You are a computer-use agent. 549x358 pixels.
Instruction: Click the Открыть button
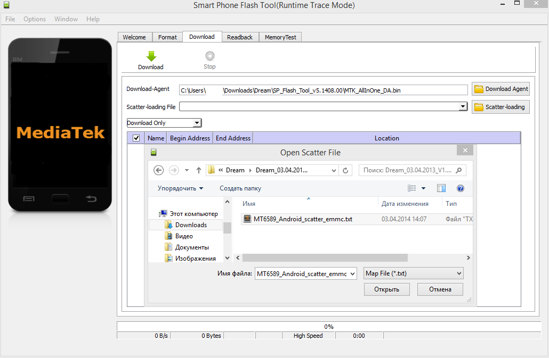(x=387, y=289)
